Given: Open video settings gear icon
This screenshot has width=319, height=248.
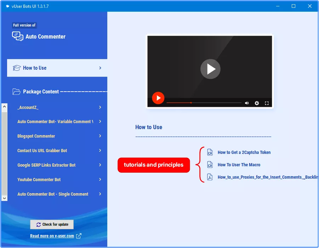Looking at the screenshot, I should 257,103.
